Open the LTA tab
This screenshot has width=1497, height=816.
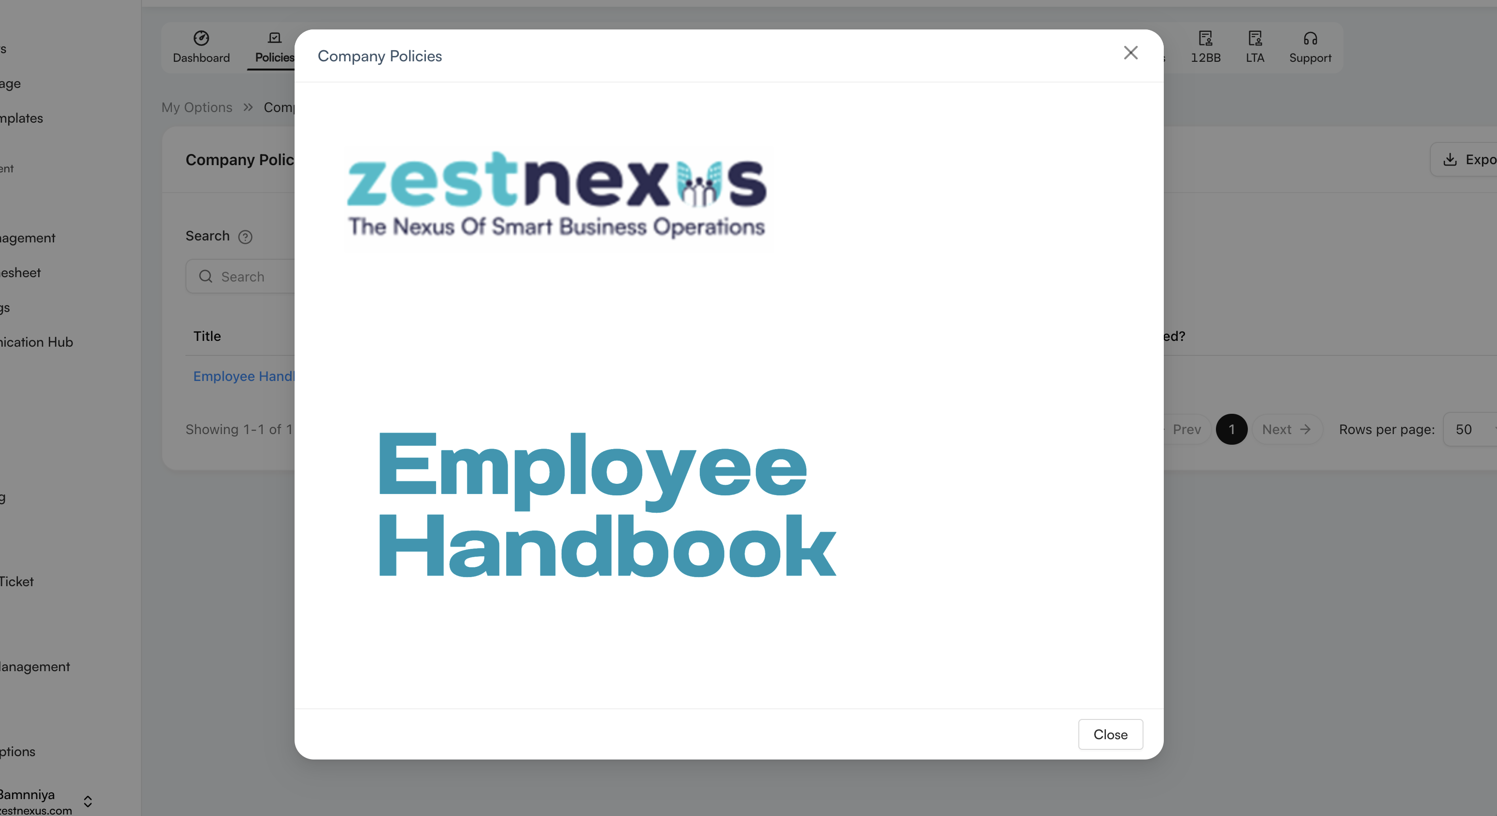click(x=1255, y=47)
